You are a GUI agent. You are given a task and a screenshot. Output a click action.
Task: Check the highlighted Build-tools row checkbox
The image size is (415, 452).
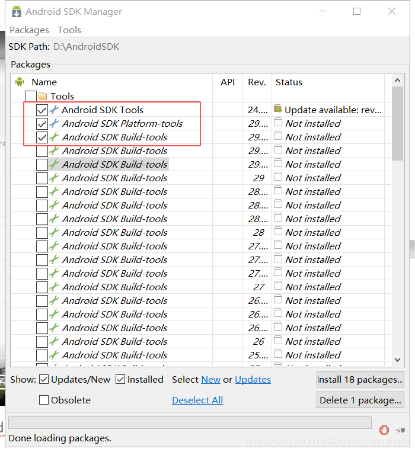42,164
